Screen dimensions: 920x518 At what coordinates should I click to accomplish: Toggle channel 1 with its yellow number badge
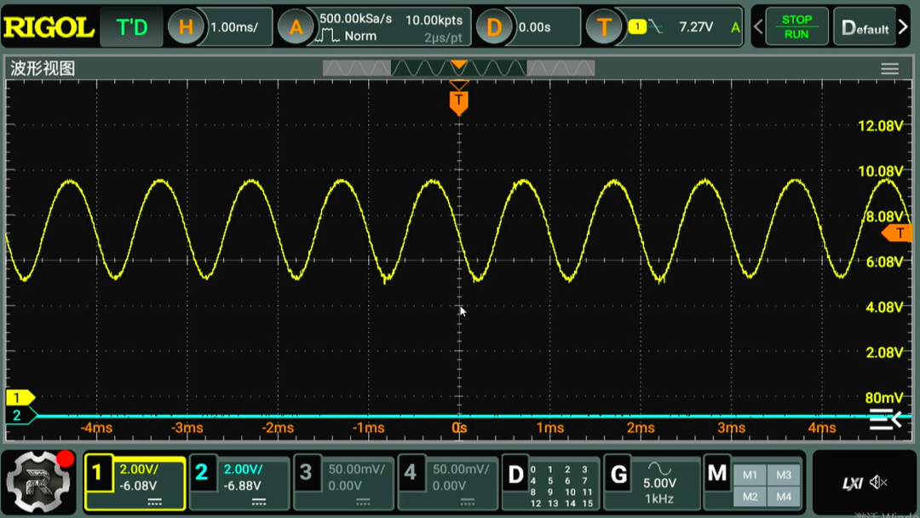pos(98,473)
